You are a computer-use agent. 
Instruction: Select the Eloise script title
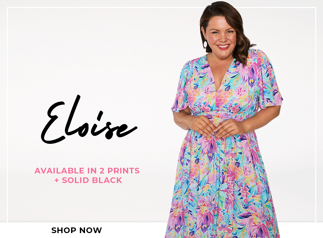click(89, 120)
